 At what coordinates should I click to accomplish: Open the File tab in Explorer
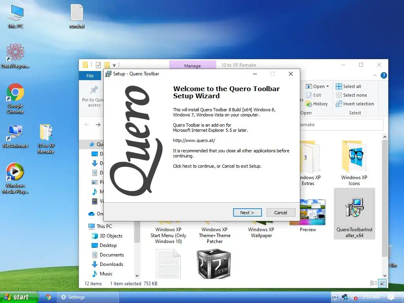click(x=90, y=75)
